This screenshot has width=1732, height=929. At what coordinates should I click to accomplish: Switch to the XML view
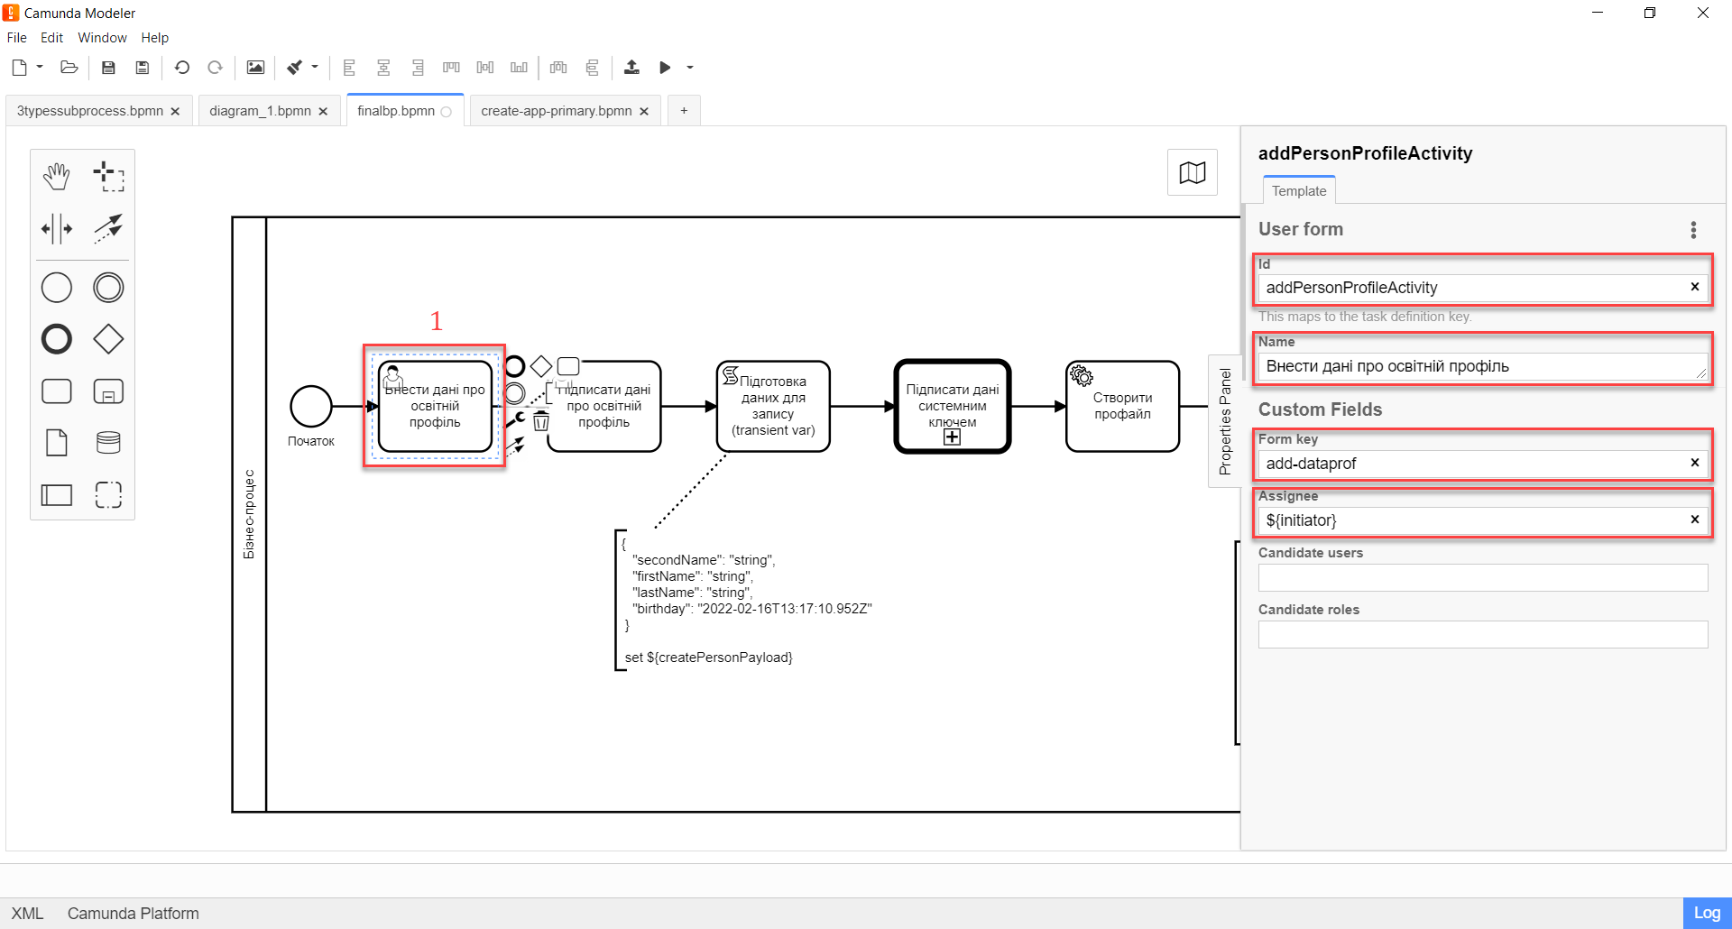click(x=27, y=913)
